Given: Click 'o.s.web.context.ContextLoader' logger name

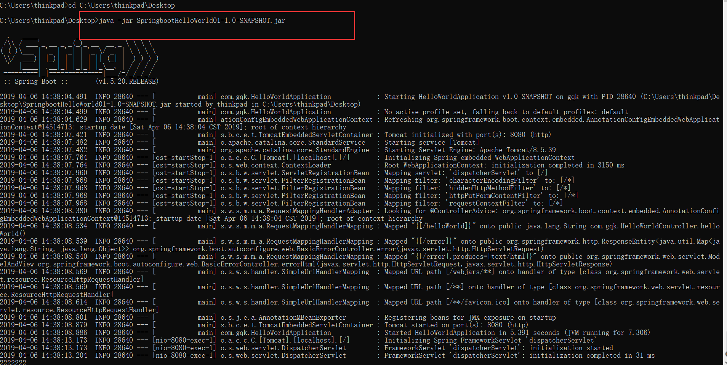Looking at the screenshot, I should coord(275,165).
